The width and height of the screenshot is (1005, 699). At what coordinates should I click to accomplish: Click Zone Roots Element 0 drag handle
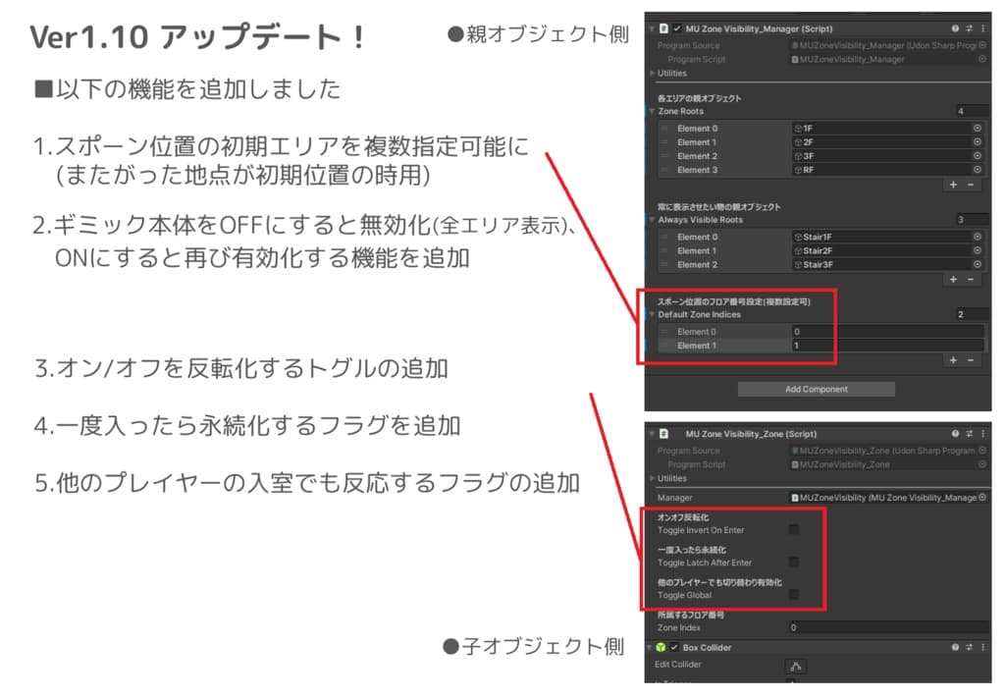pos(664,129)
